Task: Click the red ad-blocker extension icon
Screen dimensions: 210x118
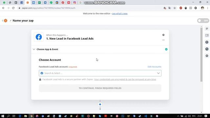Action: click(181, 8)
